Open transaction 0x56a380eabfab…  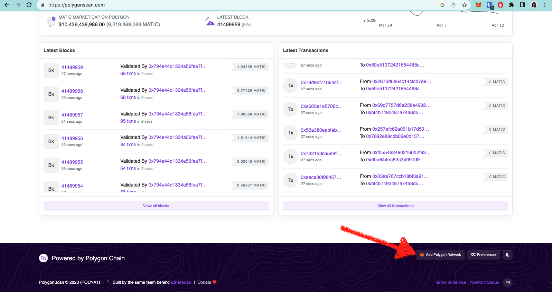point(321,130)
